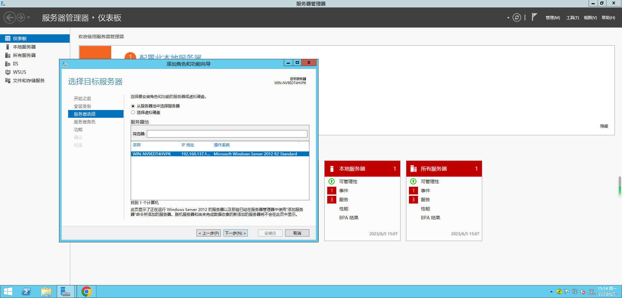Screen dimensions: 622x298
Task: Open the Windows Start button
Action: click(x=8, y=292)
